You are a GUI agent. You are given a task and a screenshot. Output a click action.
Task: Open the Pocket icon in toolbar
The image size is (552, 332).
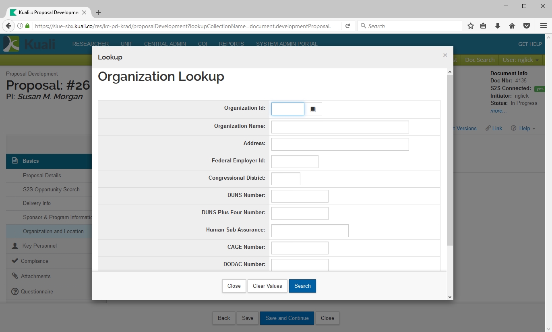click(526, 26)
